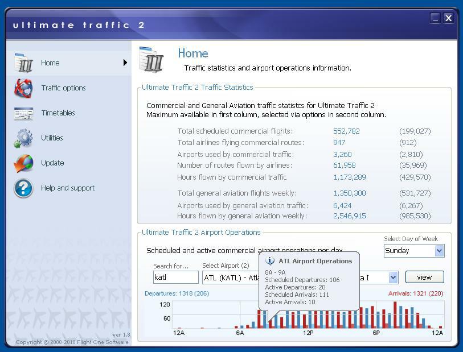Click the Timetables icon
Viewport: 463px width, 352px height.
coord(23,113)
